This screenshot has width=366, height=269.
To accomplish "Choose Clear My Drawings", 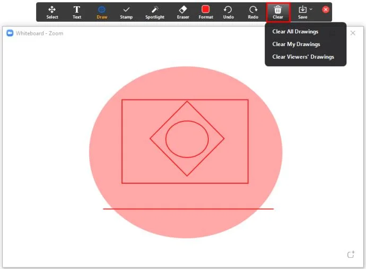I will [x=296, y=44].
